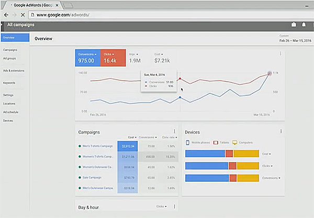314x218 pixels.
Task: Click the highlighted Mar 15 chart endpoint
Action: [270, 73]
